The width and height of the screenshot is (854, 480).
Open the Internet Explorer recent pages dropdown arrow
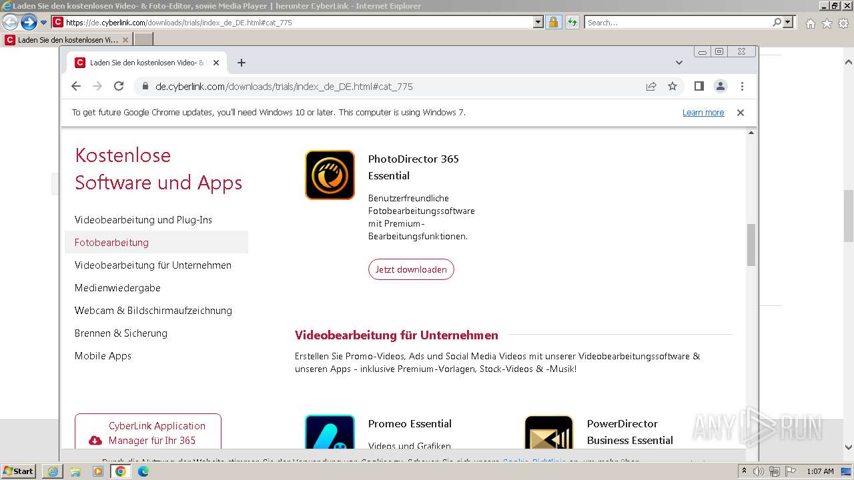point(44,23)
